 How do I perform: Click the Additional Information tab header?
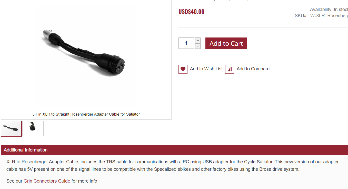click(x=174, y=150)
